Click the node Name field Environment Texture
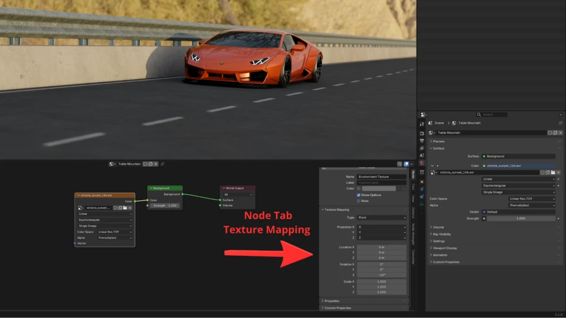This screenshot has height=318, width=566. pyautogui.click(x=381, y=177)
